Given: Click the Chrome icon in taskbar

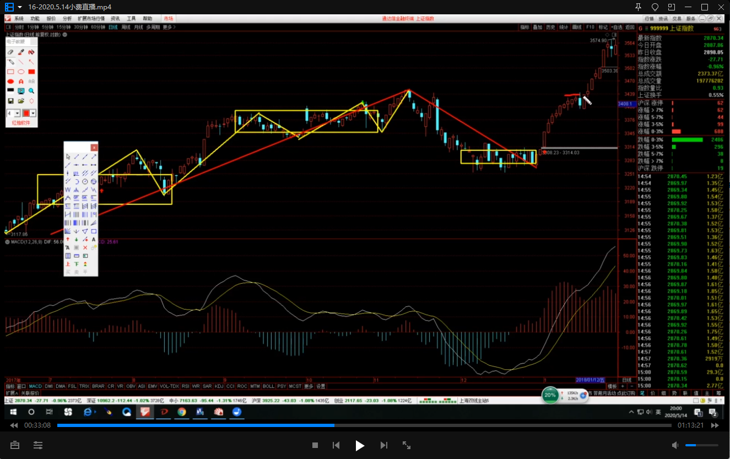Looking at the screenshot, I should (182, 412).
